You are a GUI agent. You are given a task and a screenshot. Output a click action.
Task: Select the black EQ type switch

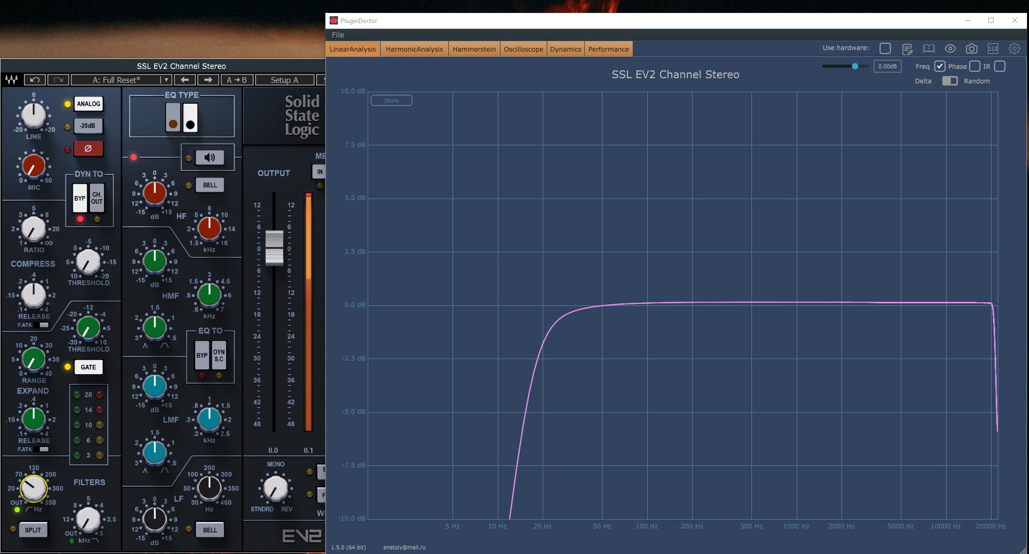(x=190, y=117)
